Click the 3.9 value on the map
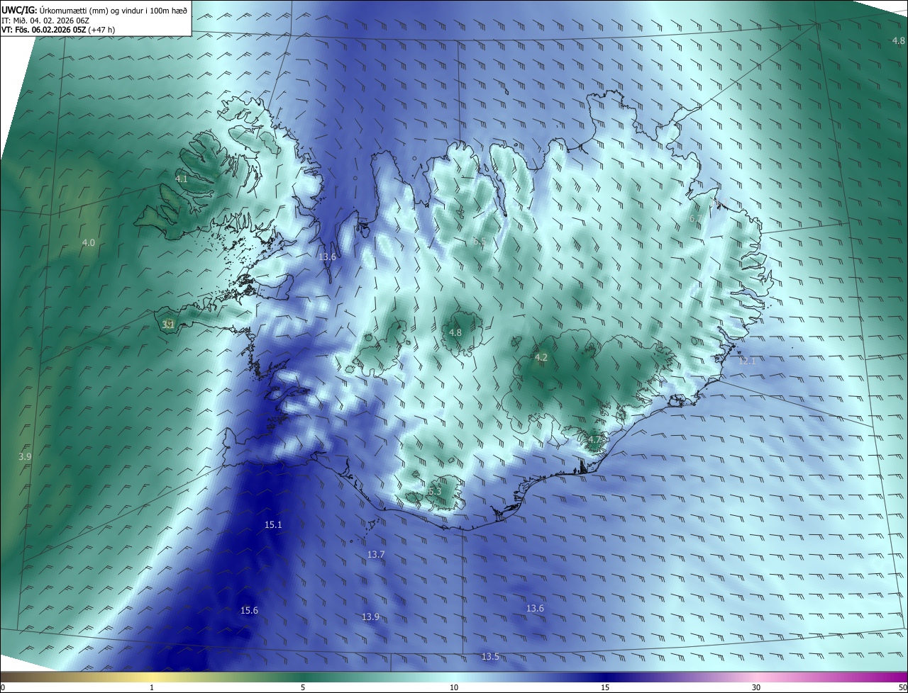This screenshot has width=908, height=693. point(25,457)
